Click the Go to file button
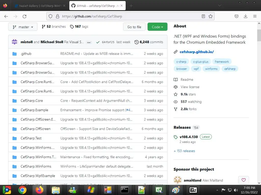Viewport: 261px width, 195px height. click(x=134, y=27)
